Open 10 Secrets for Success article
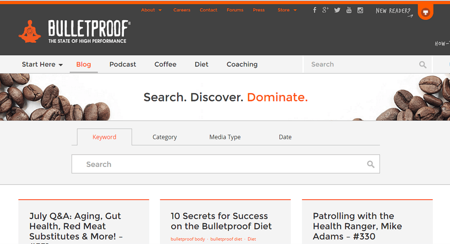 [221, 221]
